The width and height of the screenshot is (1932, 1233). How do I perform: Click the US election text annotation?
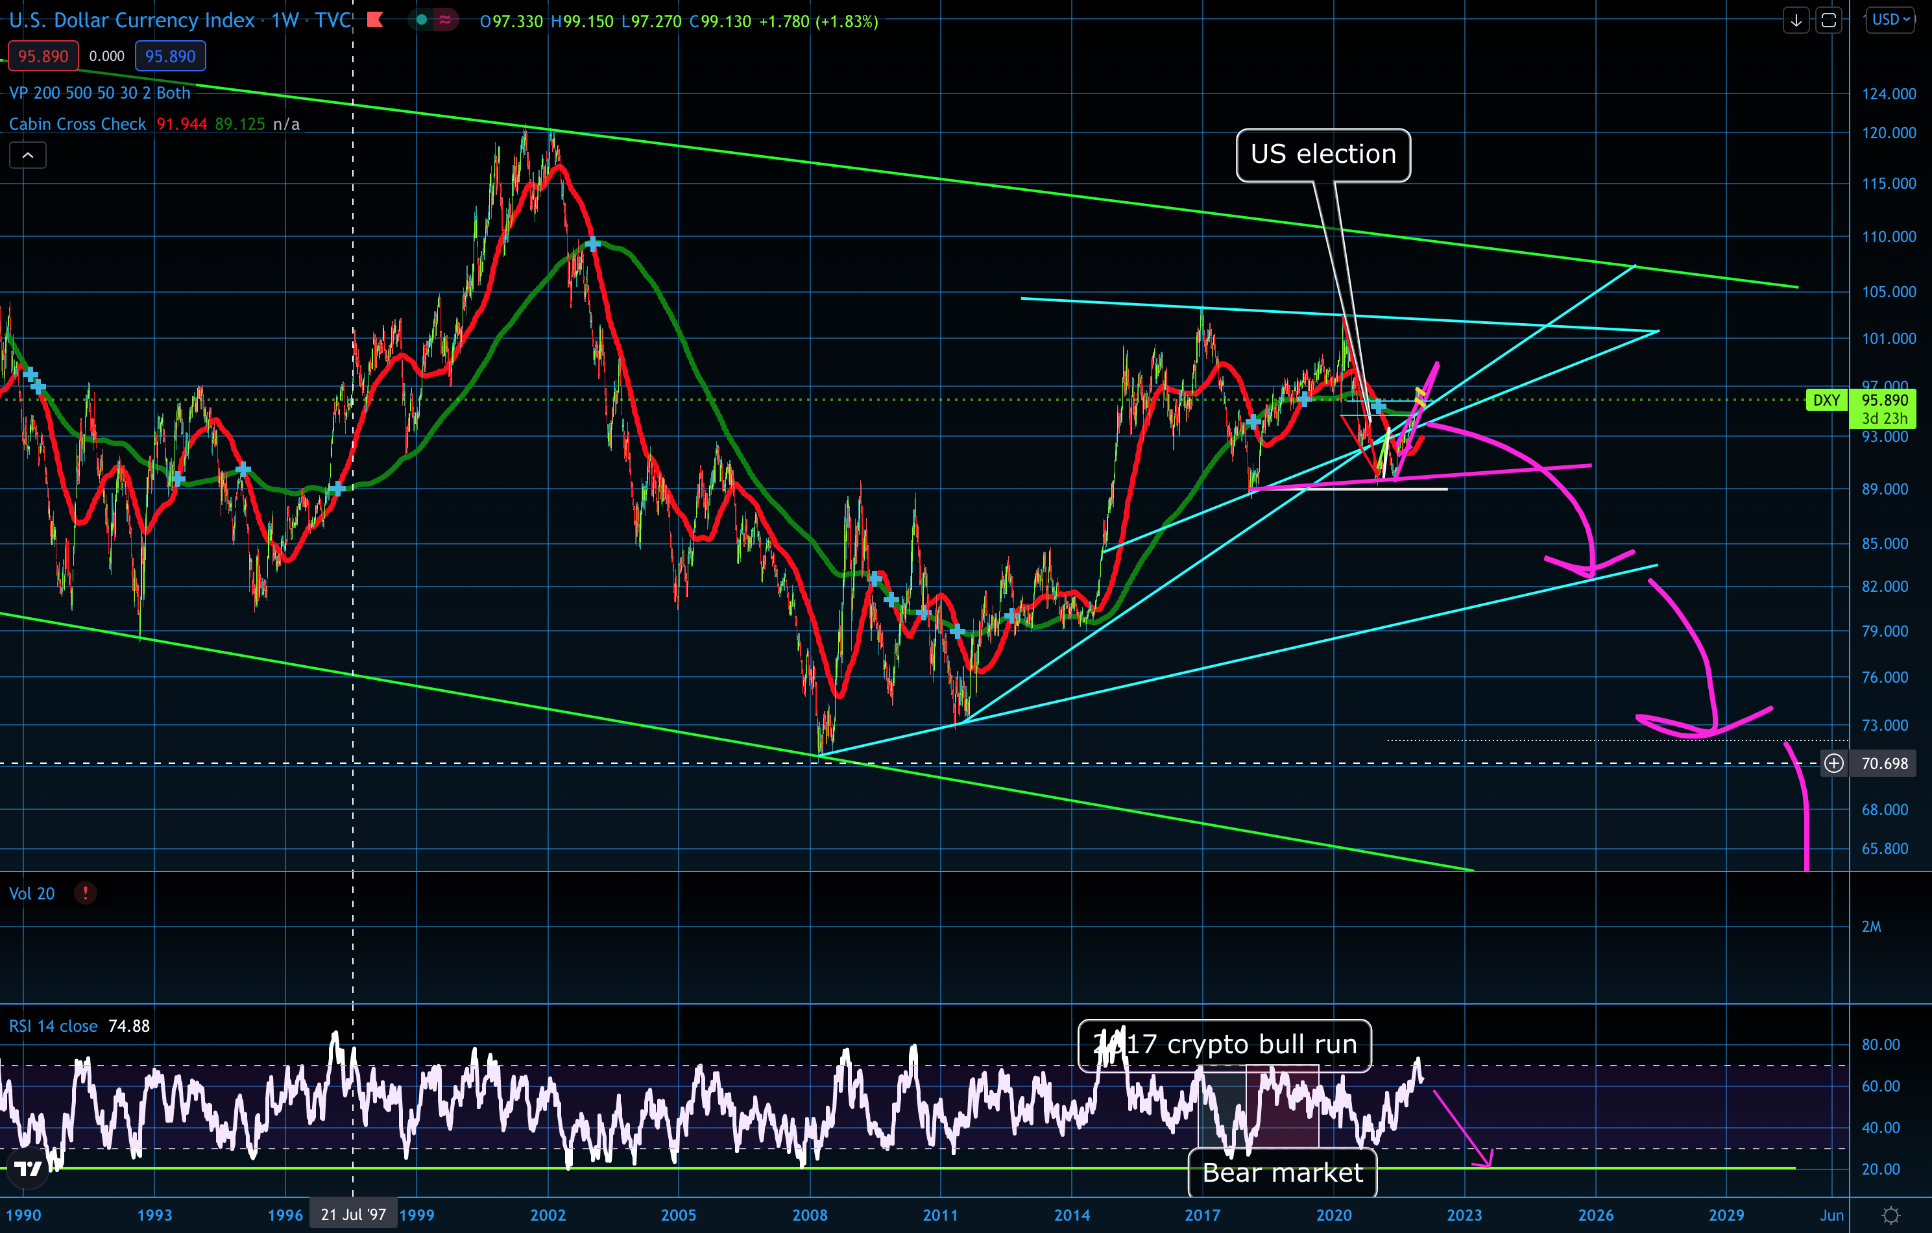coord(1323,154)
